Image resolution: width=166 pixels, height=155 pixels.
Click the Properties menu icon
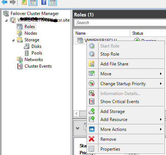[92, 149]
